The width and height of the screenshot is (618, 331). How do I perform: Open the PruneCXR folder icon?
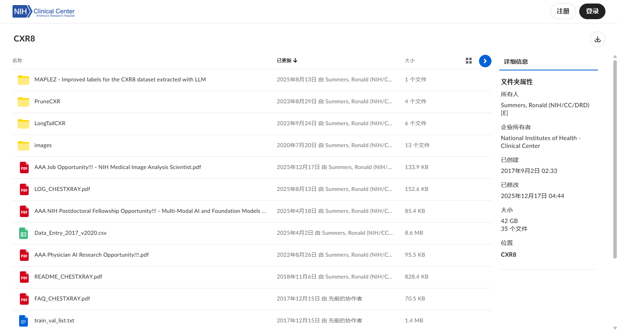23,102
